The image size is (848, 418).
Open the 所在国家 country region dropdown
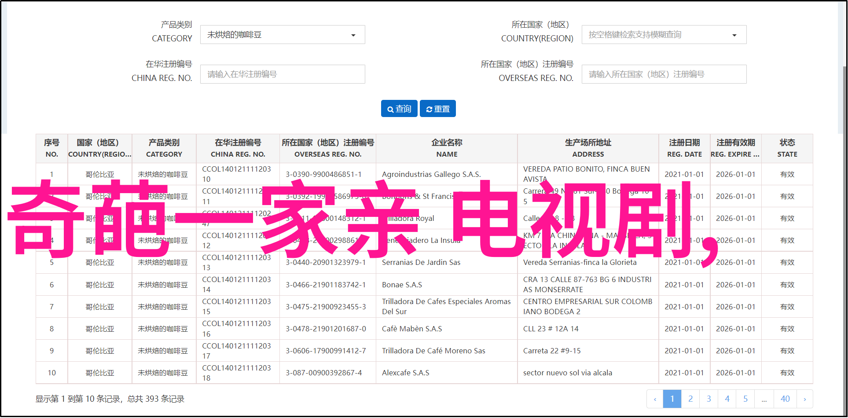[x=664, y=35]
